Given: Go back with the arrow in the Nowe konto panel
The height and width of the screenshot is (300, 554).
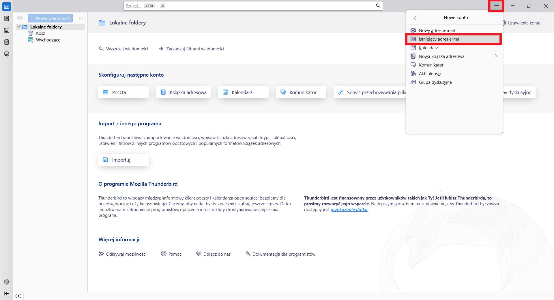Looking at the screenshot, I should pos(415,18).
